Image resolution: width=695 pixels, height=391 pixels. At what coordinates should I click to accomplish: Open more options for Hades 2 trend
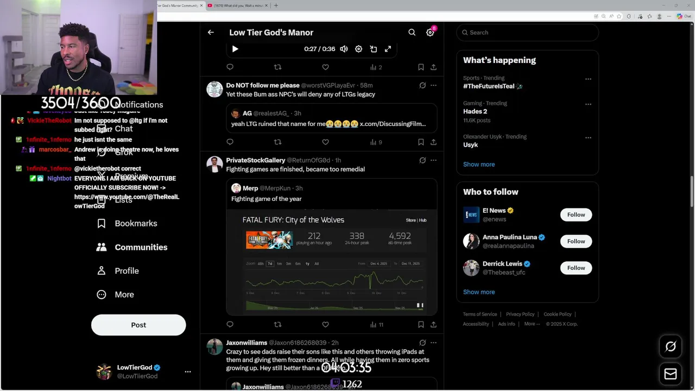(x=588, y=104)
